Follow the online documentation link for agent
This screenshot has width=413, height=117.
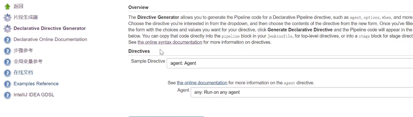click(x=202, y=83)
